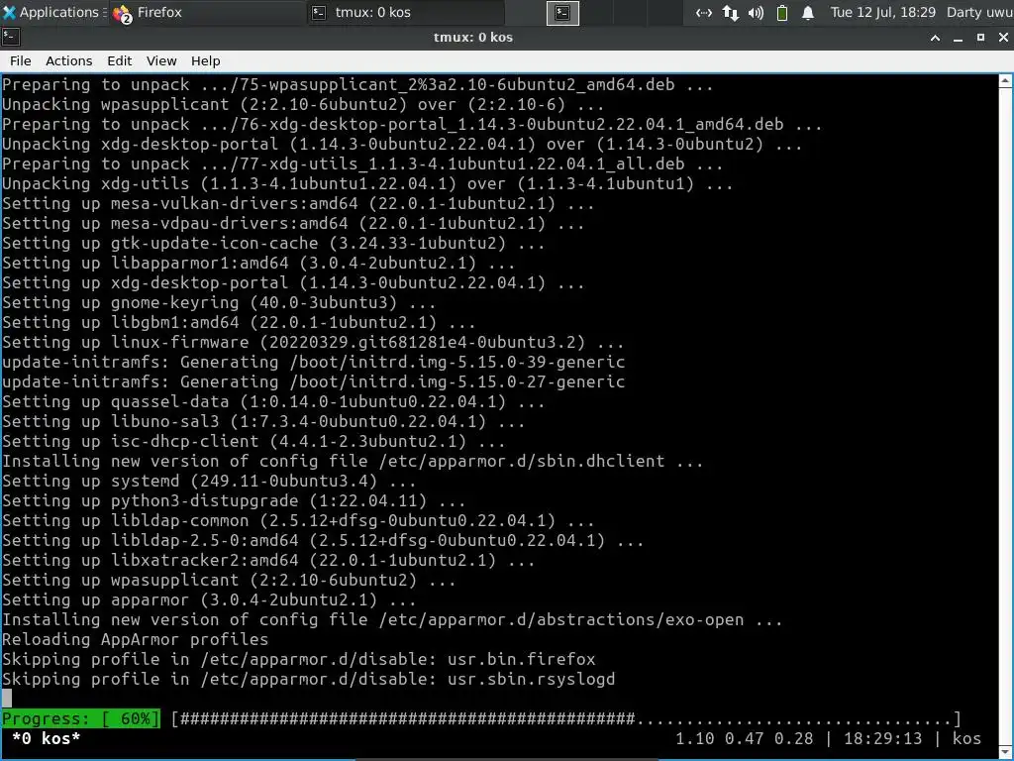Maximize the tmux terminal window
Image resolution: width=1014 pixels, height=761 pixels.
pyautogui.click(x=980, y=38)
